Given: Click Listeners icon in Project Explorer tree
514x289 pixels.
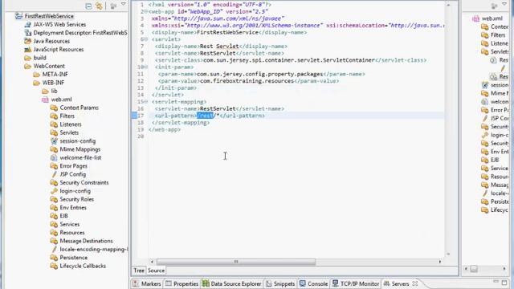Looking at the screenshot, I should [54, 124].
